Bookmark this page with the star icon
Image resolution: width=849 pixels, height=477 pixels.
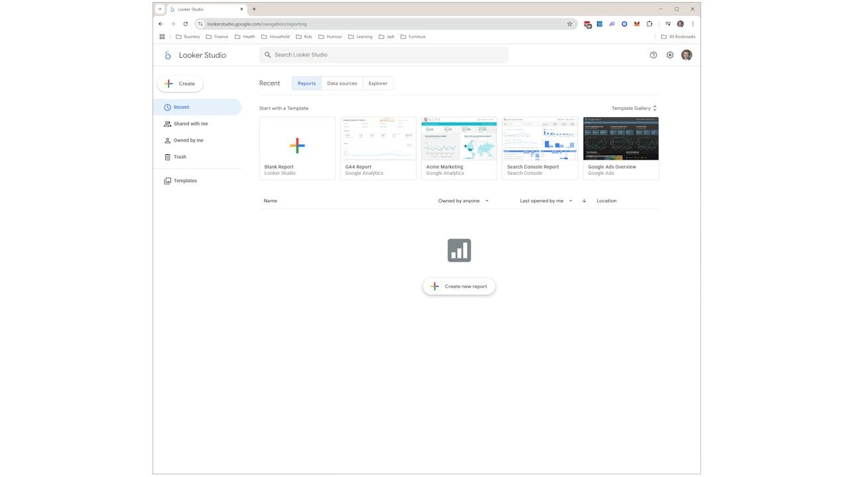coord(570,24)
